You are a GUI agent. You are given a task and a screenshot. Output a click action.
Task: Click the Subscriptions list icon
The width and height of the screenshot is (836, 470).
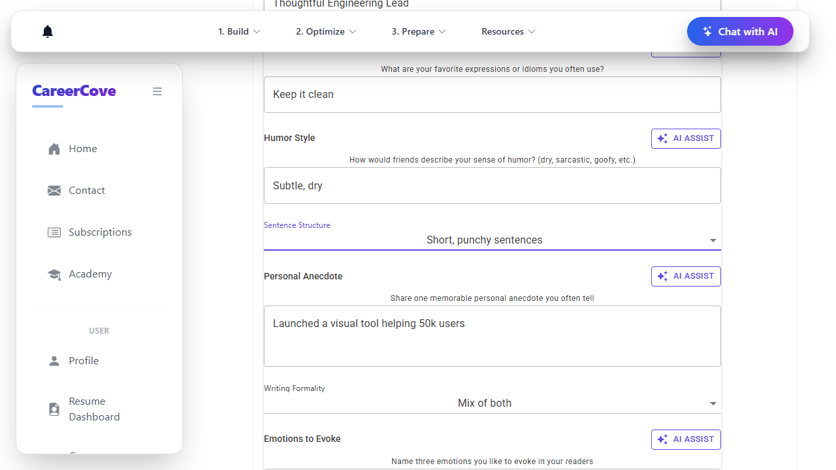tap(54, 232)
